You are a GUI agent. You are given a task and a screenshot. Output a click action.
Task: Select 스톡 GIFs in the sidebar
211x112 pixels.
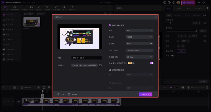click(x=12, y=60)
